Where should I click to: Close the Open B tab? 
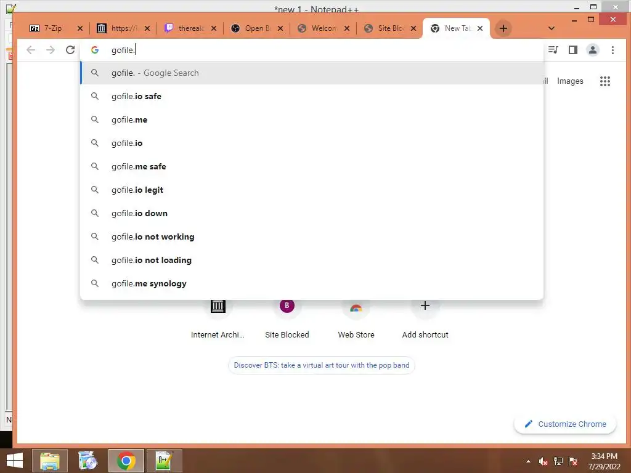tap(280, 28)
